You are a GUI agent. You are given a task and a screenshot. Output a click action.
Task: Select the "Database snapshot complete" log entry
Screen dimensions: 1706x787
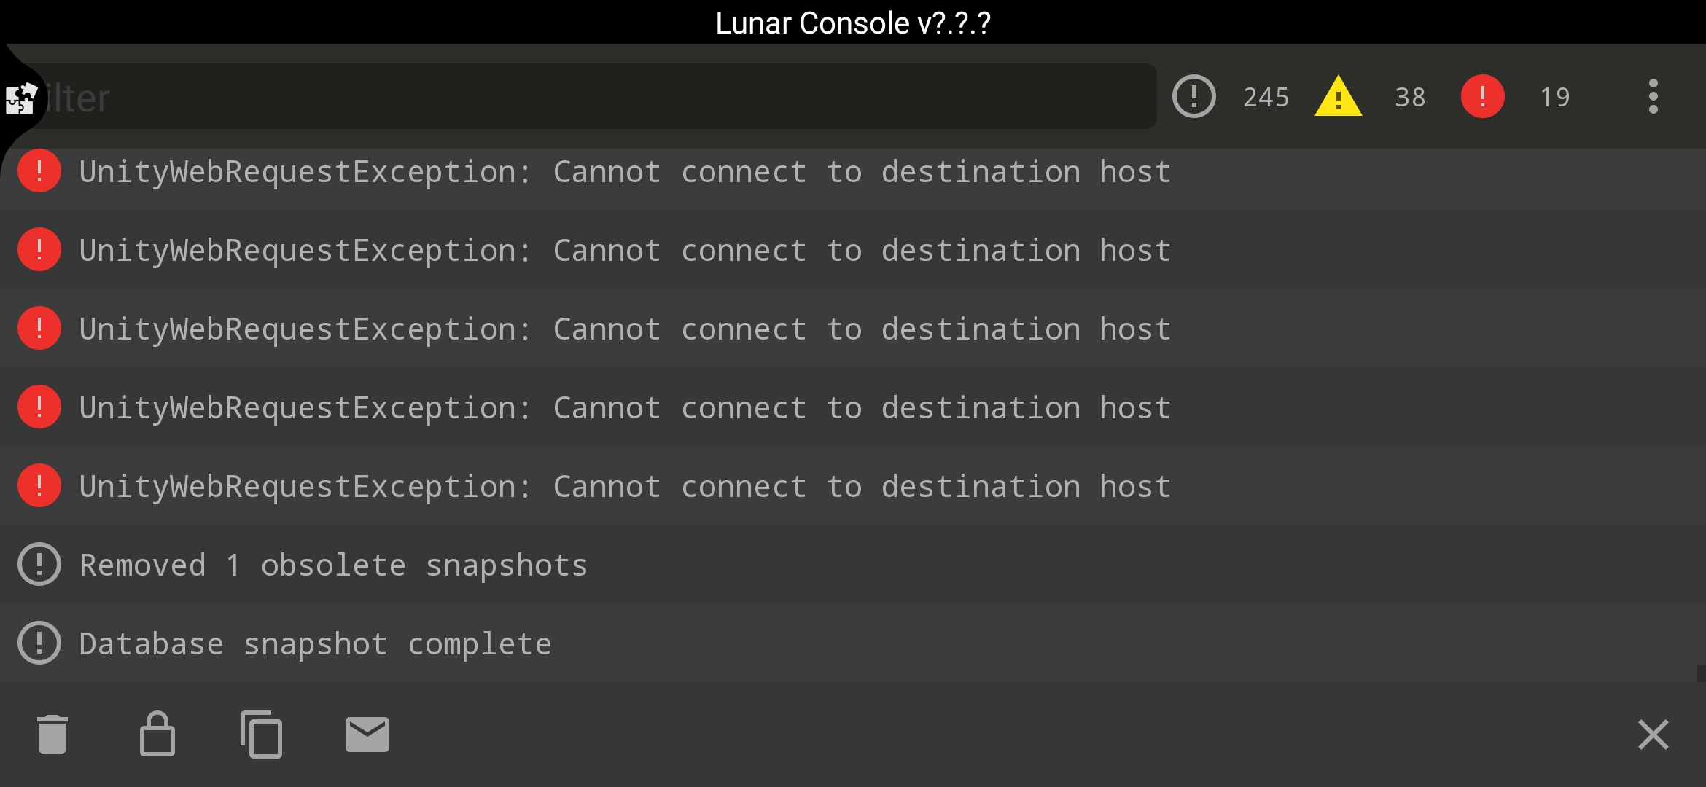853,643
